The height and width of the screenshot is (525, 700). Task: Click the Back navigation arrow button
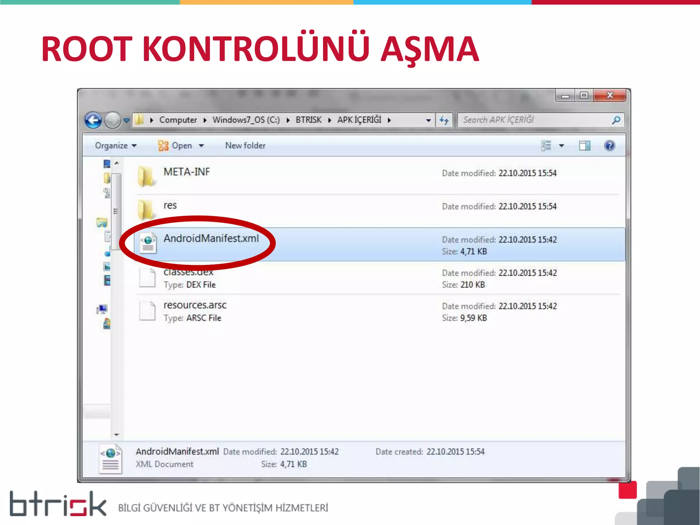point(93,120)
